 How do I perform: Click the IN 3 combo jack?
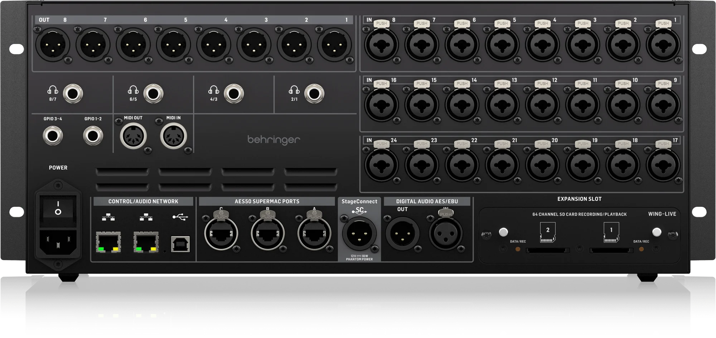(x=583, y=45)
